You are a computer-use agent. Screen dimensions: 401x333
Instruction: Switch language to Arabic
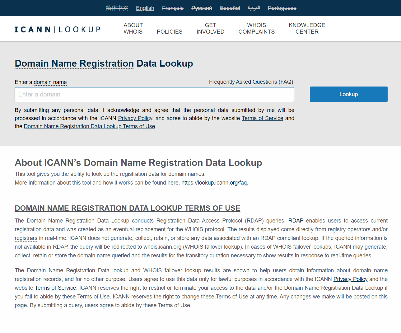254,8
